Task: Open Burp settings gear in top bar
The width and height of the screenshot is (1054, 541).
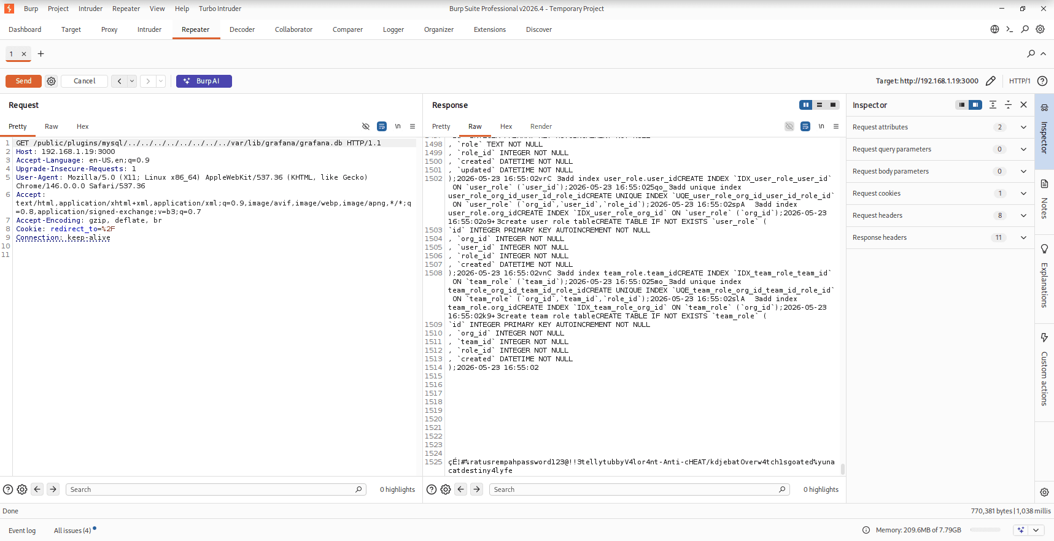Action: [x=1040, y=29]
